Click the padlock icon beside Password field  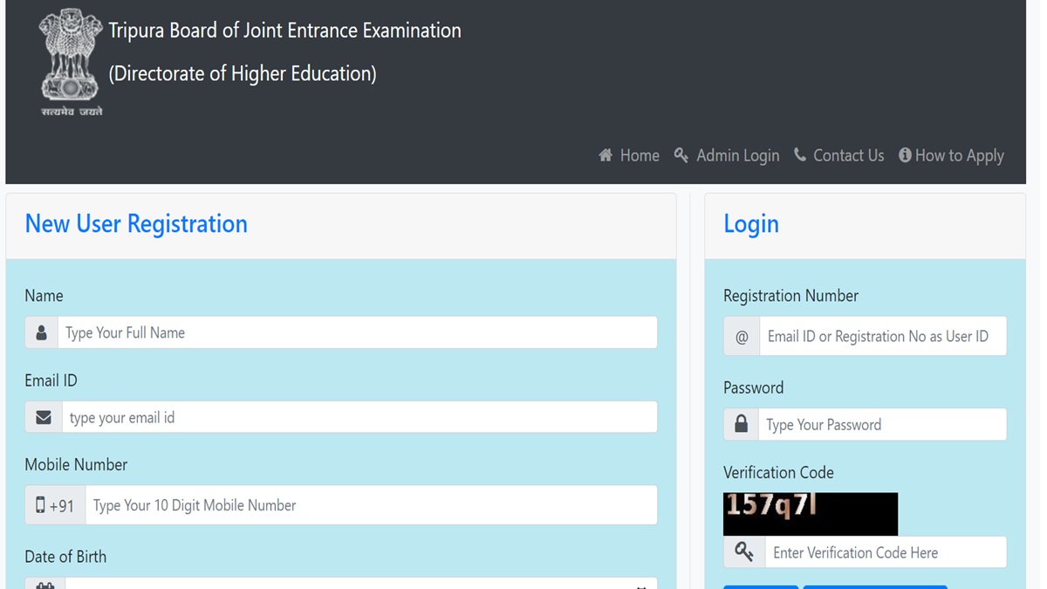click(742, 424)
